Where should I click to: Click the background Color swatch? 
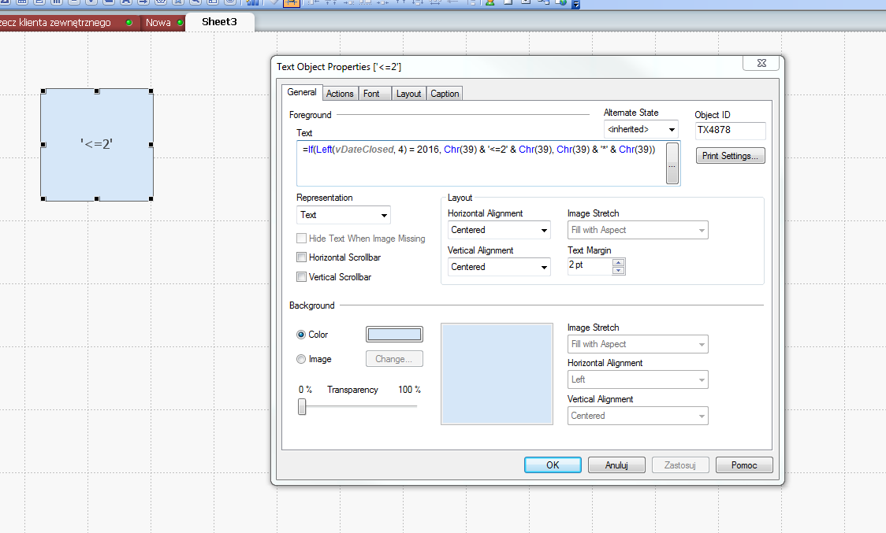[394, 335]
